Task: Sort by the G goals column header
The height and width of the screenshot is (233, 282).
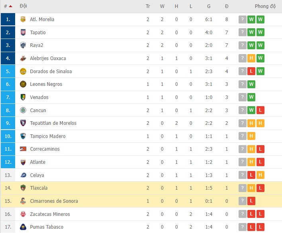Action: tap(209, 6)
